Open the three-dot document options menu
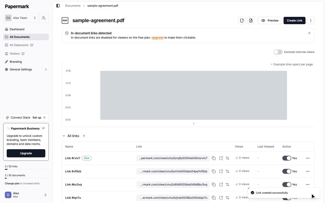This screenshot has height=203, width=325. (311, 20)
